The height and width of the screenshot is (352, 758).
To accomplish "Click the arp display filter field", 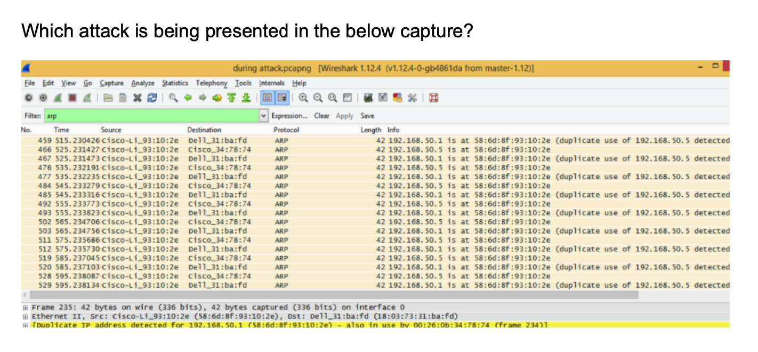I will tap(152, 116).
